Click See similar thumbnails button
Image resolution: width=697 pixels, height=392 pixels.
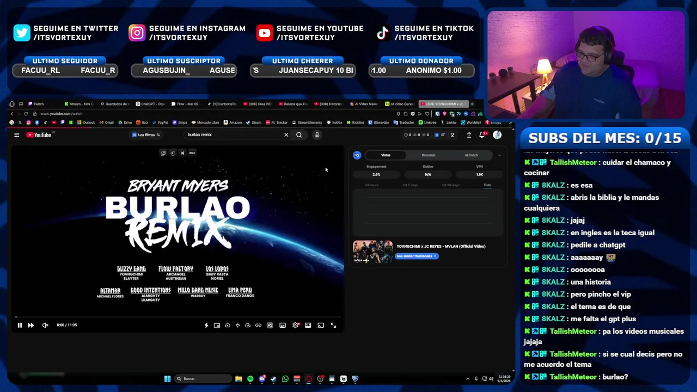pyautogui.click(x=417, y=256)
